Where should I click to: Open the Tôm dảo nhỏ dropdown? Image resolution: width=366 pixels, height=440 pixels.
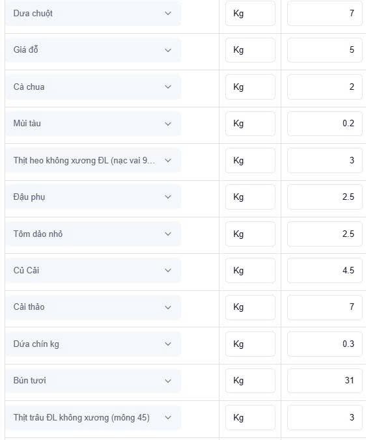coord(92,234)
